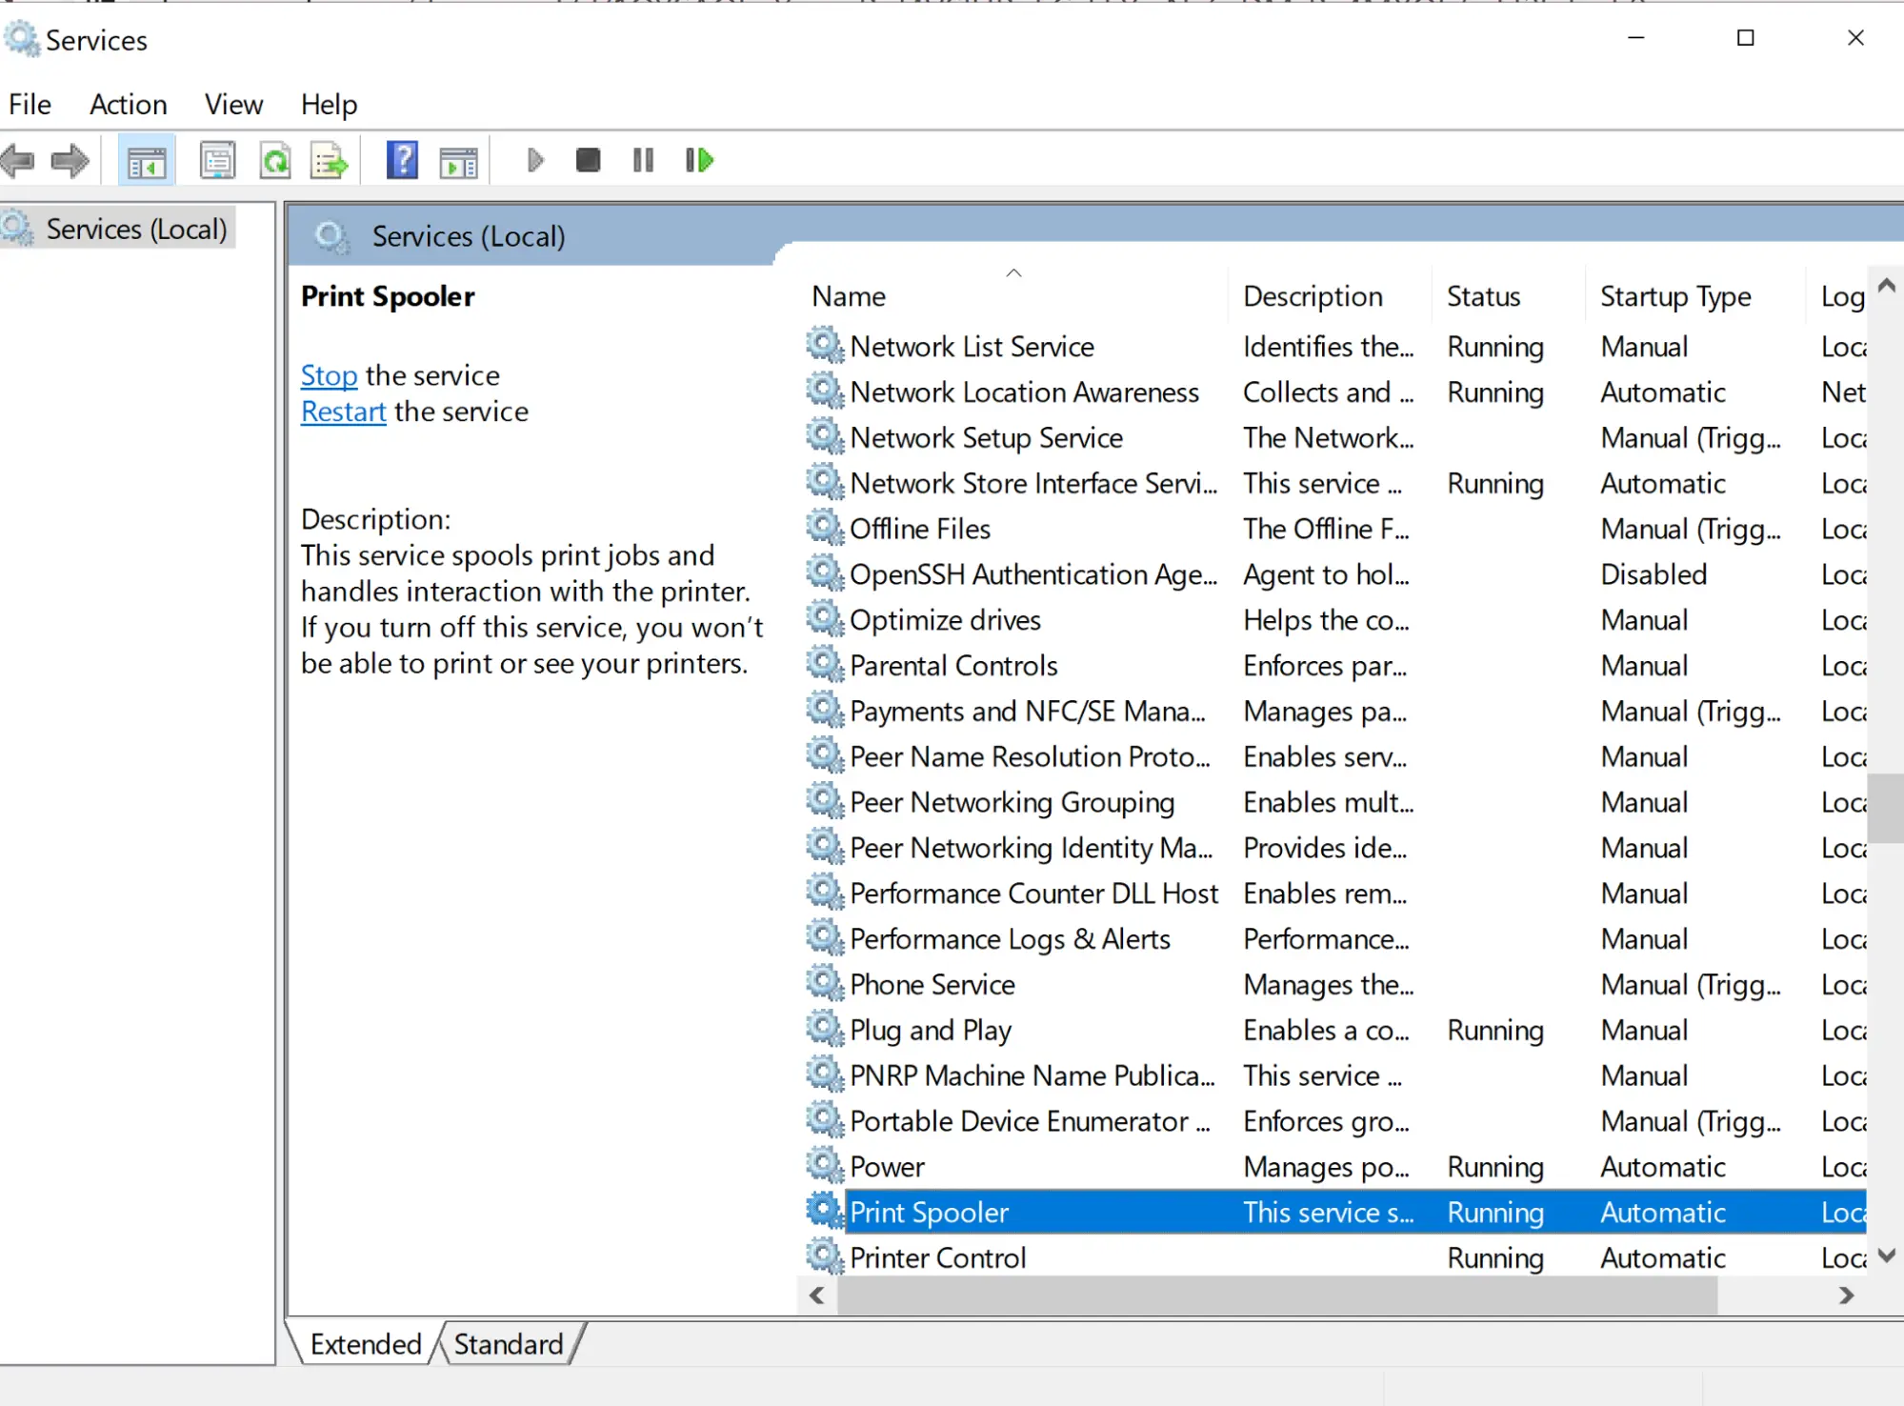Click Automatic startup type of Power
Viewport: 1904px width, 1406px height.
coord(1663,1166)
